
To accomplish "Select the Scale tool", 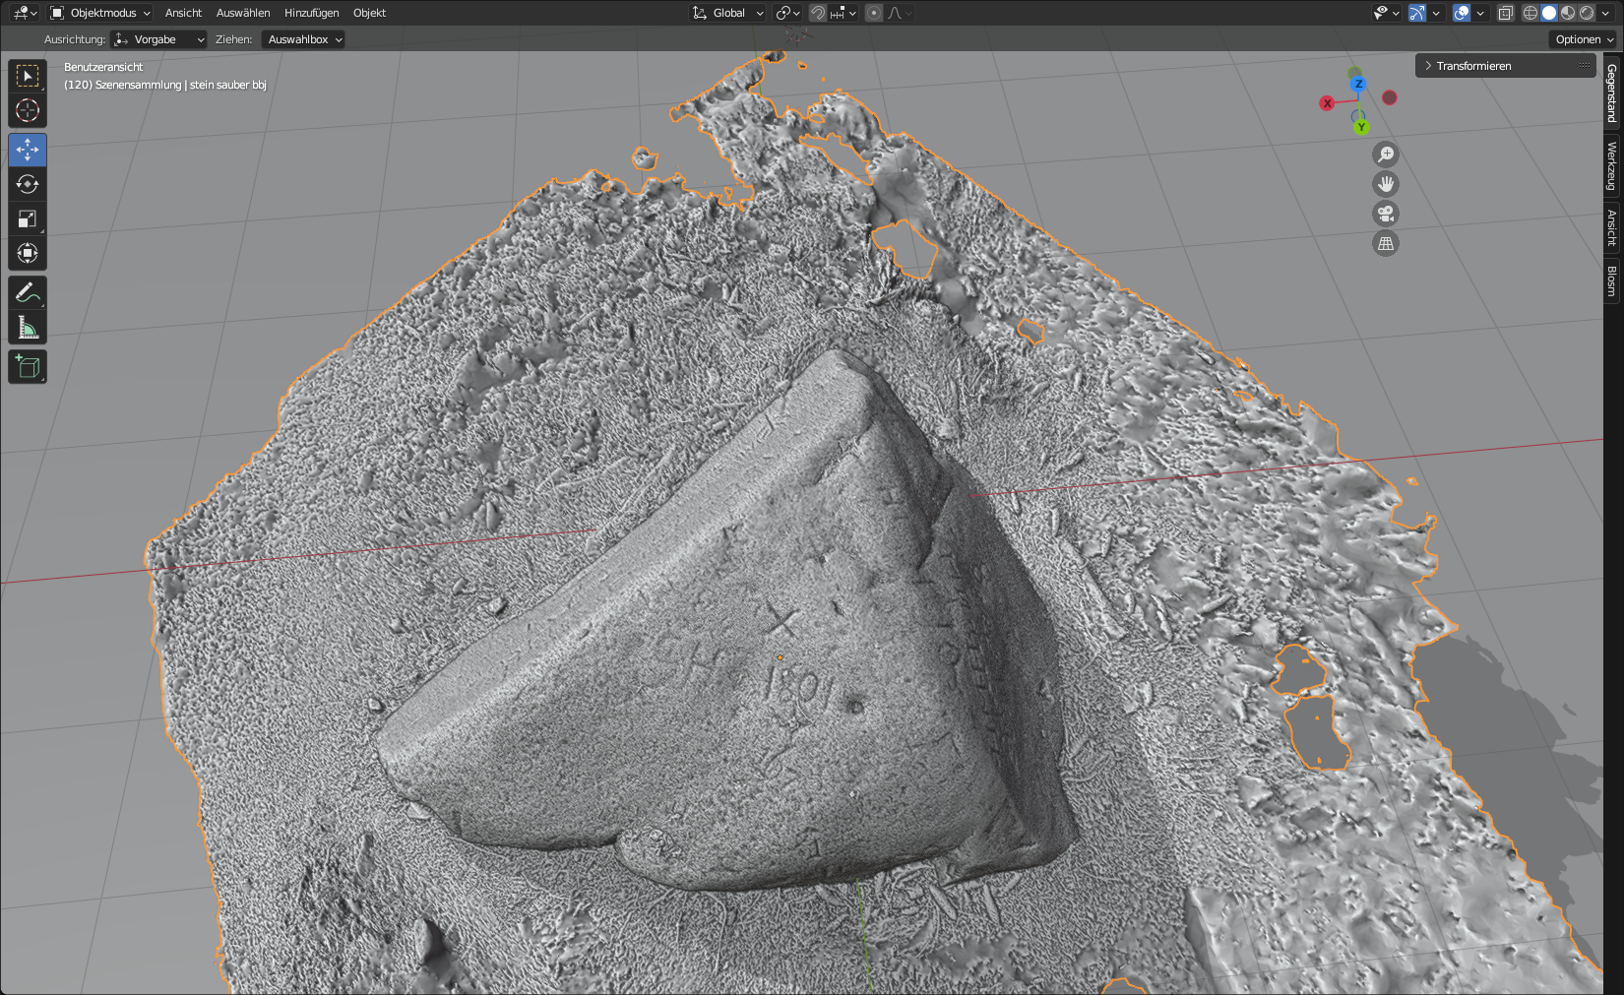I will (28, 218).
